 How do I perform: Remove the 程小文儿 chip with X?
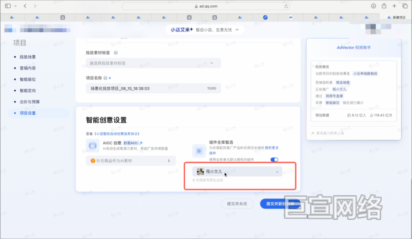(277, 172)
